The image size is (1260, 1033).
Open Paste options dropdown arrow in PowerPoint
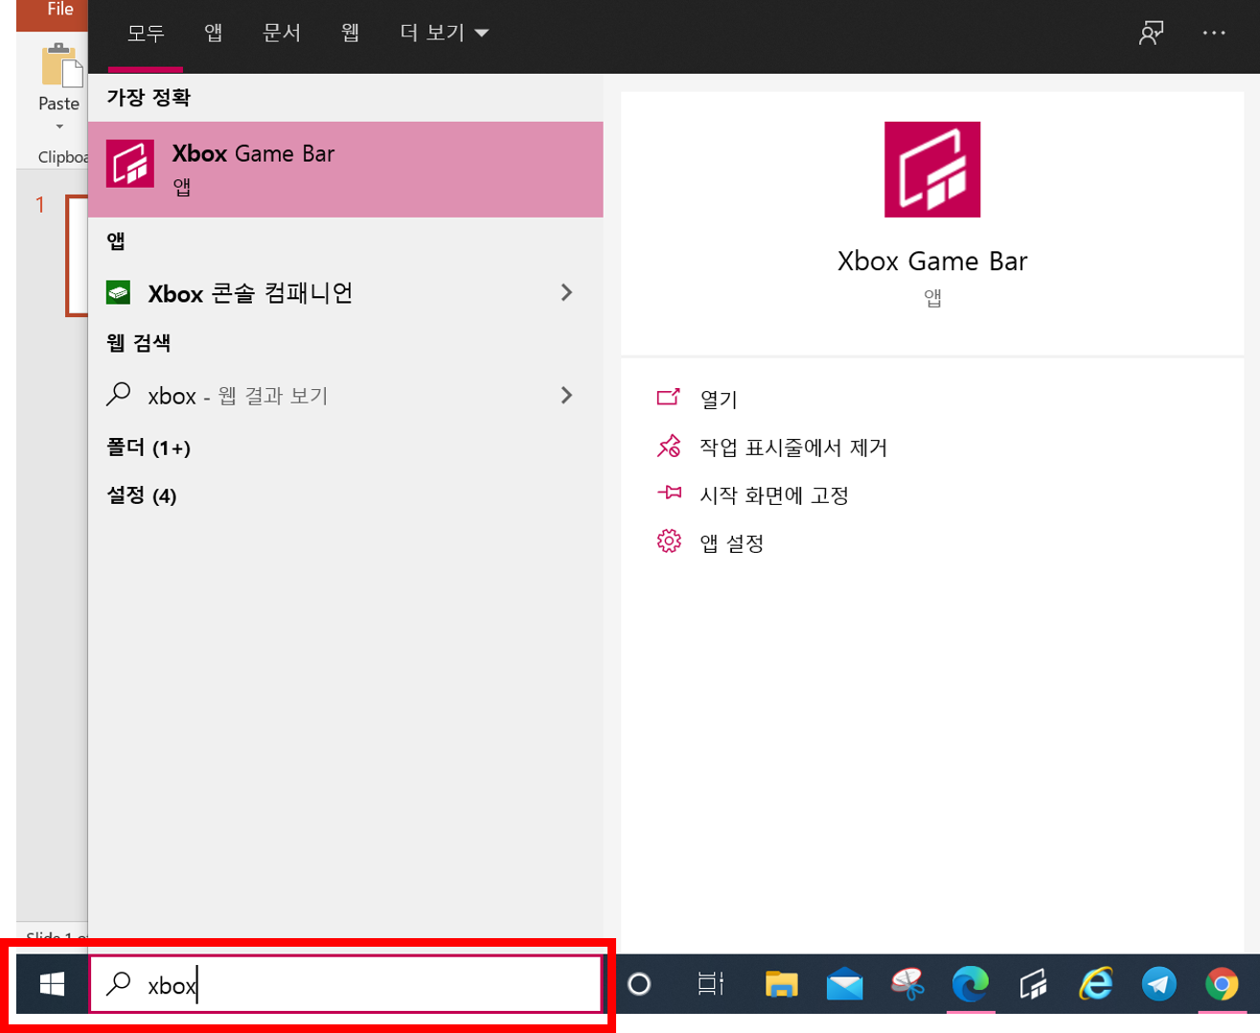[x=59, y=126]
